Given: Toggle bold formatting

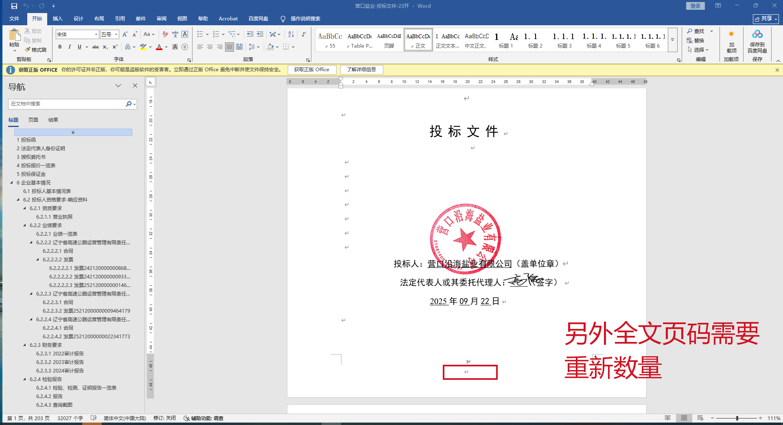Looking at the screenshot, I should [x=60, y=47].
